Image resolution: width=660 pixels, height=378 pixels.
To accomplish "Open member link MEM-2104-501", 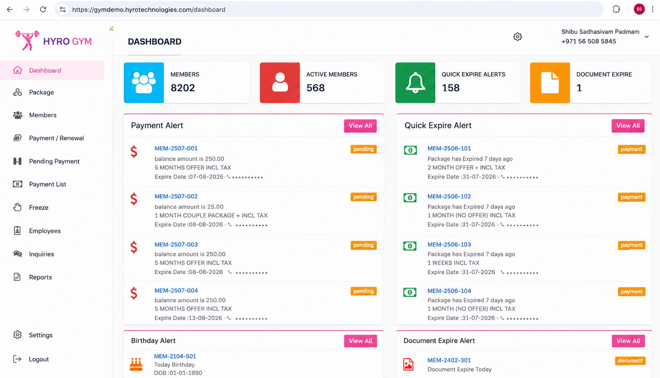I will [175, 356].
